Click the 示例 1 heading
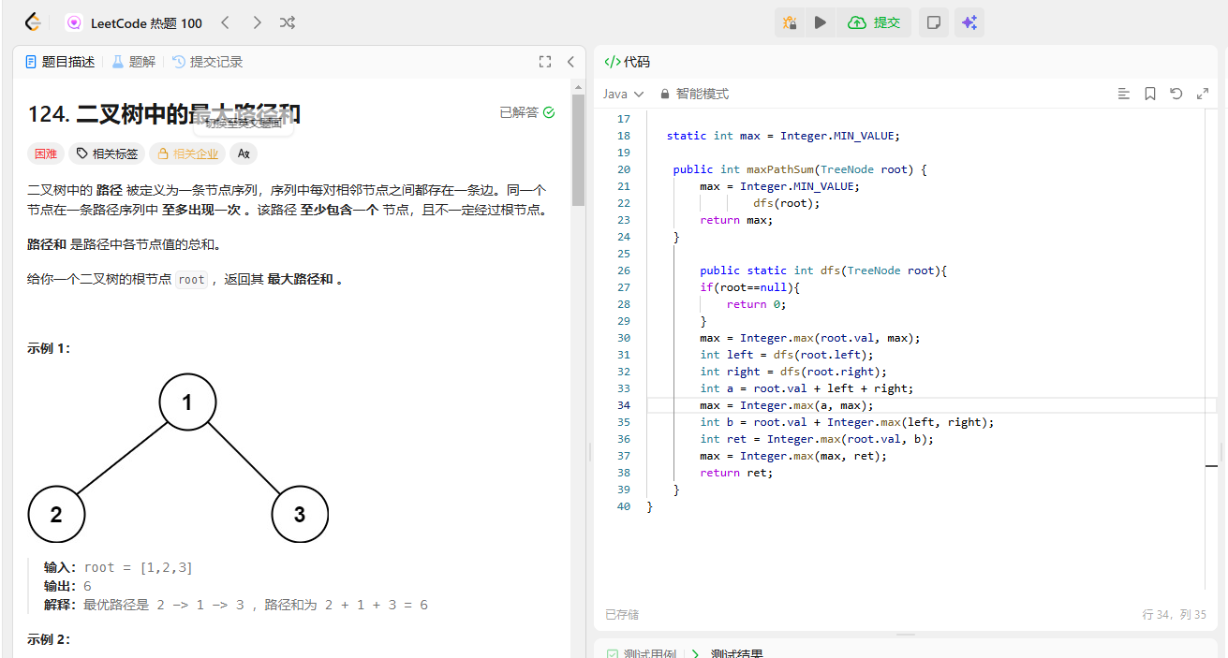Viewport: 1228px width, 658px height. click(x=49, y=349)
